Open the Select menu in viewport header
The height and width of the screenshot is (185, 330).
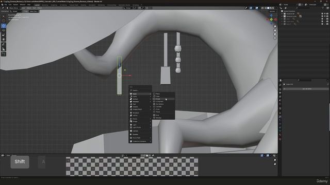(29, 8)
